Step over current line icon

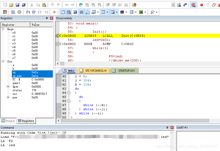(34, 12)
